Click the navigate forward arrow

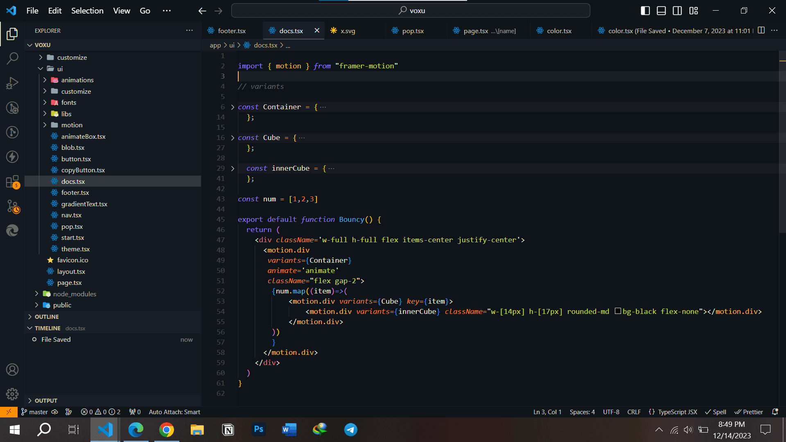pyautogui.click(x=219, y=11)
